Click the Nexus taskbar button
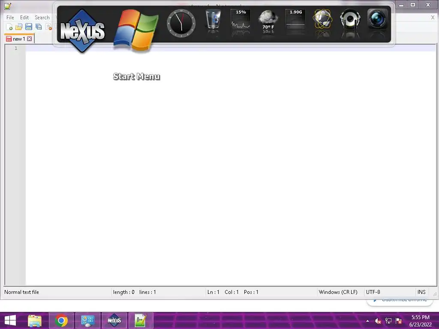The height and width of the screenshot is (329, 439). pyautogui.click(x=114, y=320)
